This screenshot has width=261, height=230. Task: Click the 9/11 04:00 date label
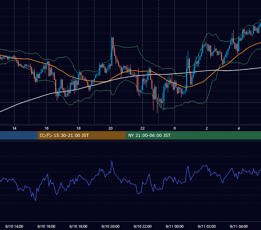point(239,226)
